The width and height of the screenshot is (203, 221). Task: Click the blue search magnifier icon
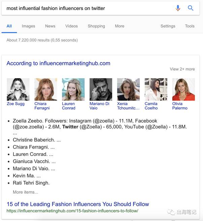(191, 8)
